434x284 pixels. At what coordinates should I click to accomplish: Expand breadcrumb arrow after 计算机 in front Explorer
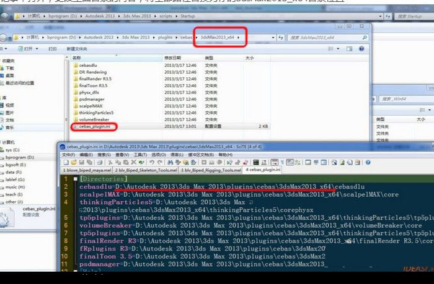point(43,37)
